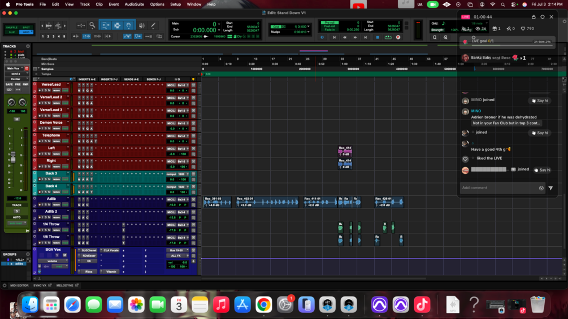The width and height of the screenshot is (568, 319).
Task: Select the Zoomer tool magnifier
Action: tap(92, 25)
